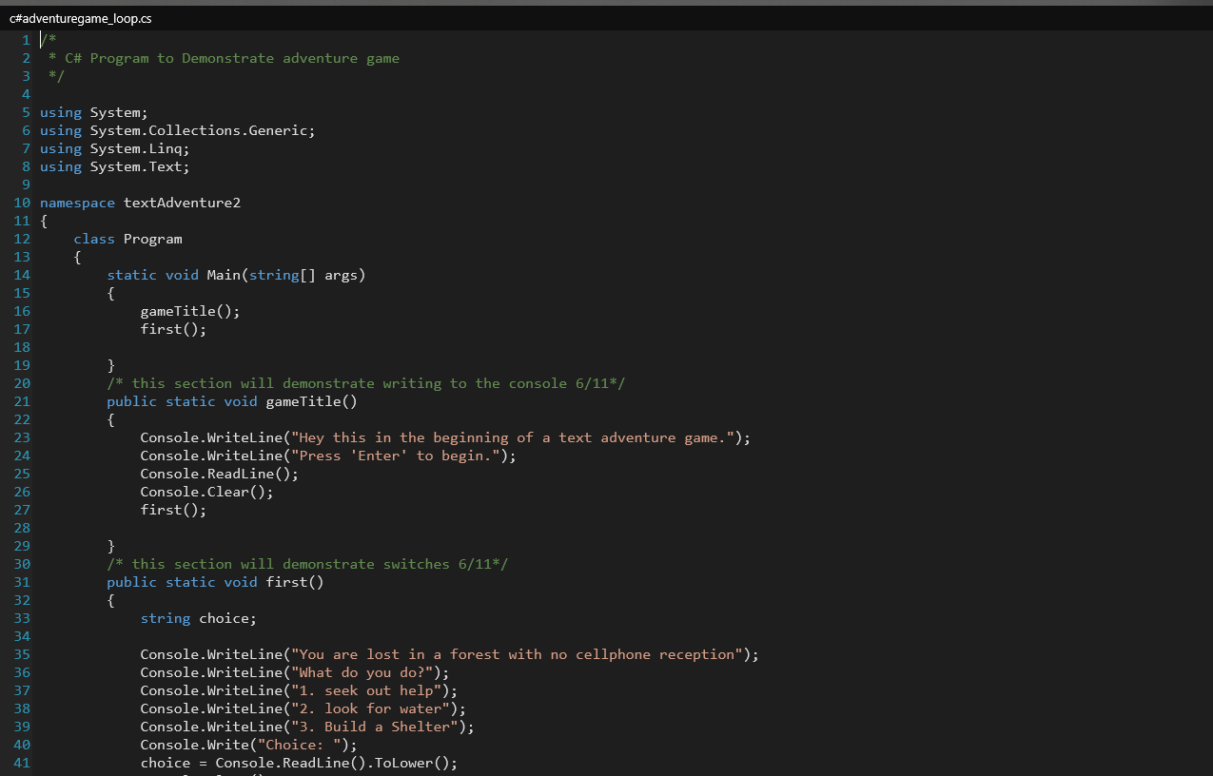Viewport: 1213px width, 776px height.
Task: Select the c#adventuregame_loop.cs tab
Action: (81, 17)
